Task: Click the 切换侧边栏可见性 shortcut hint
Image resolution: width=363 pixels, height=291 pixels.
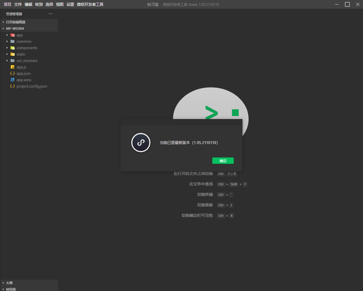Action: click(x=197, y=215)
